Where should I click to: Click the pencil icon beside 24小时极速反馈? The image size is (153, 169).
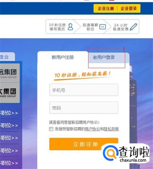(x=133, y=27)
